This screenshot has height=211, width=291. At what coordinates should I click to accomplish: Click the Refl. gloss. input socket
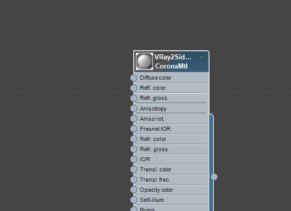[134, 98]
